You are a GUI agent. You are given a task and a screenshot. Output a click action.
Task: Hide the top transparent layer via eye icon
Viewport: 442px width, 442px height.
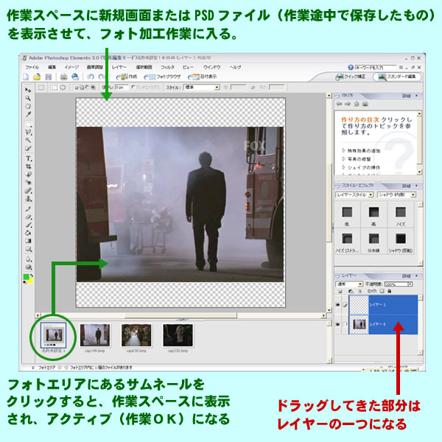(337, 305)
